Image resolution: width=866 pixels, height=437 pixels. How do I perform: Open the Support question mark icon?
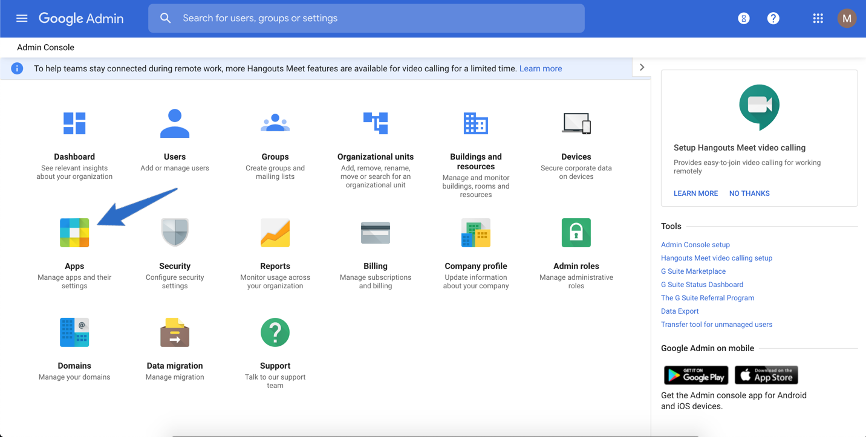pyautogui.click(x=275, y=332)
